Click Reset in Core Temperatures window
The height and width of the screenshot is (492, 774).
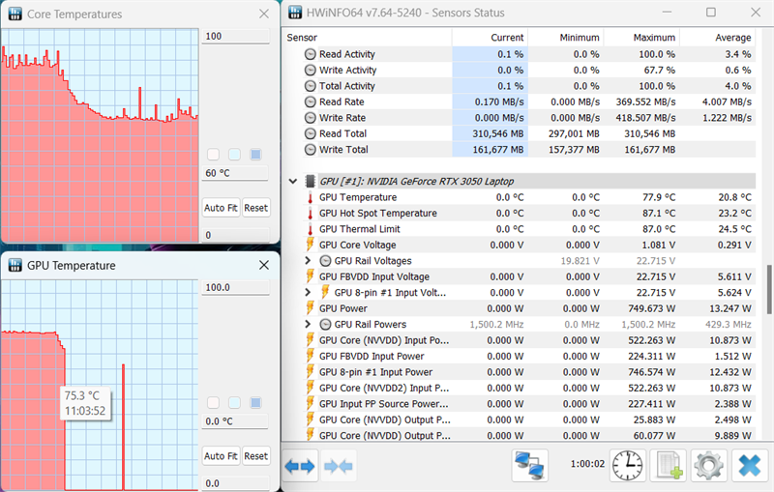point(255,208)
